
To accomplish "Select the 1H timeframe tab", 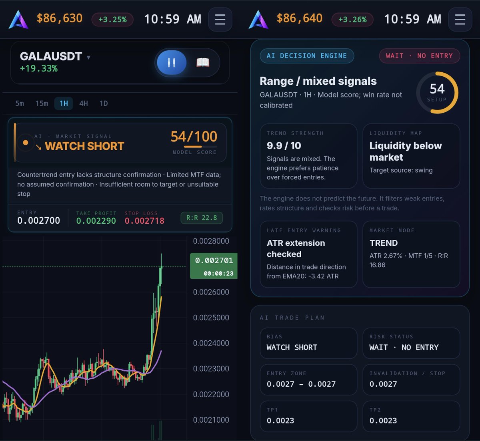I will [64, 103].
